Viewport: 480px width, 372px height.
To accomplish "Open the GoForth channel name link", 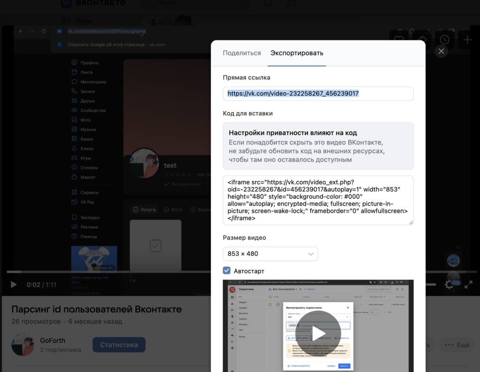I will (52, 341).
